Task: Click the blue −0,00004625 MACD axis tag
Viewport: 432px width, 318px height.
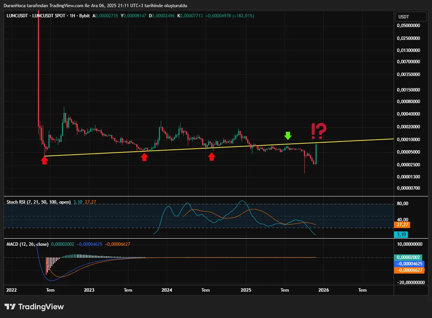Action: click(409, 263)
